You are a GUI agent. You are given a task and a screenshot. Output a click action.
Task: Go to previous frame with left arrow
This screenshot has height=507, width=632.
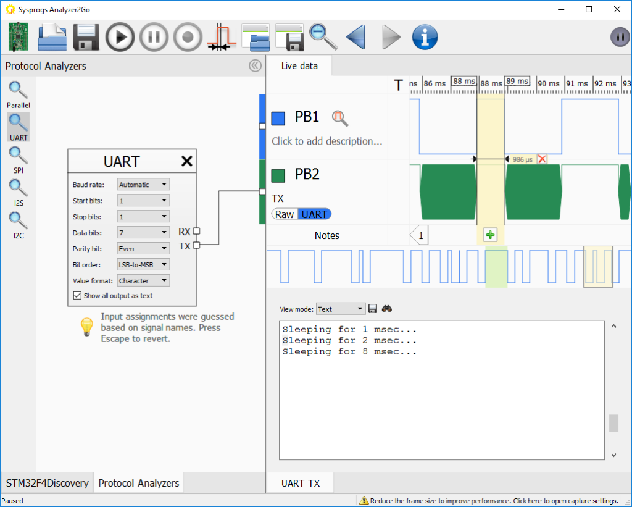tap(356, 37)
